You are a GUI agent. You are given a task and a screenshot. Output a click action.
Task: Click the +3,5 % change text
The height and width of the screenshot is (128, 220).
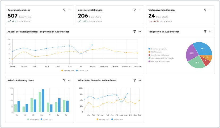pos(85,21)
